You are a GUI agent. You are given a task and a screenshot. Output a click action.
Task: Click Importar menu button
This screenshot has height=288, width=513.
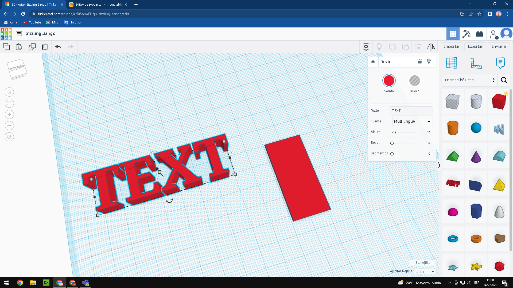(452, 46)
